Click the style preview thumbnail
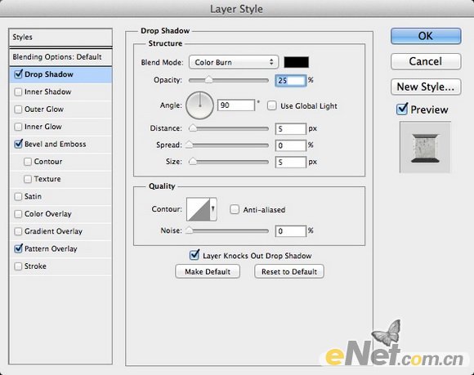The image size is (474, 375). tap(425, 147)
